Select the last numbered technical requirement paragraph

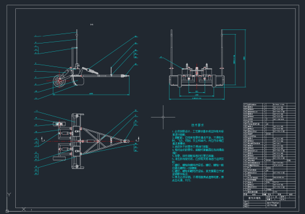(198, 179)
